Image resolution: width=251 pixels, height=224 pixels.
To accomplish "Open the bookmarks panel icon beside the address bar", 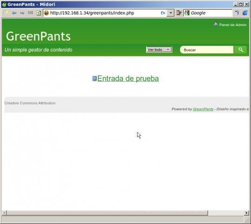I will 179,13.
